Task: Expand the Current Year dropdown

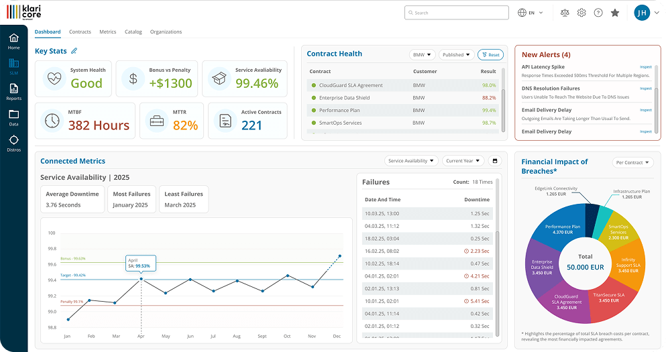Action: 463,161
